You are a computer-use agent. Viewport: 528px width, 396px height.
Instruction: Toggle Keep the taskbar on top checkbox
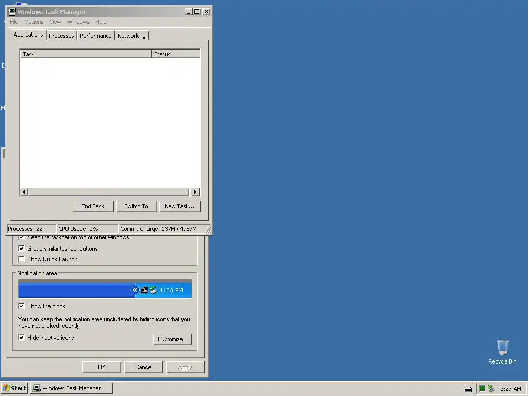(x=21, y=237)
